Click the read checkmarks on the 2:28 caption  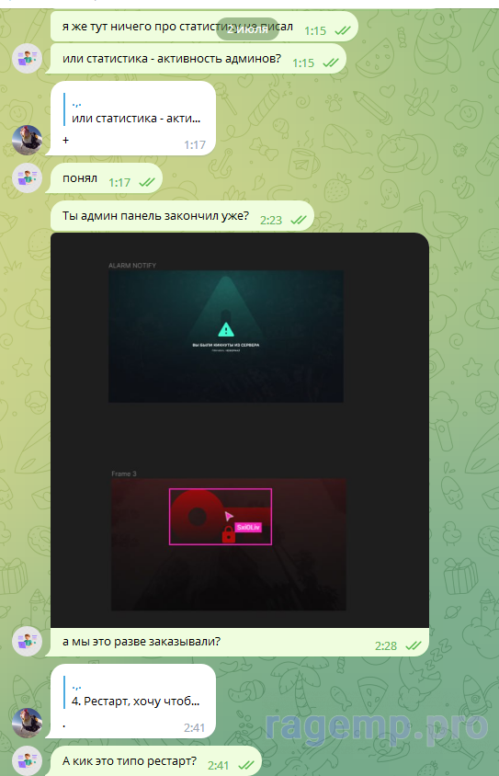tap(414, 645)
